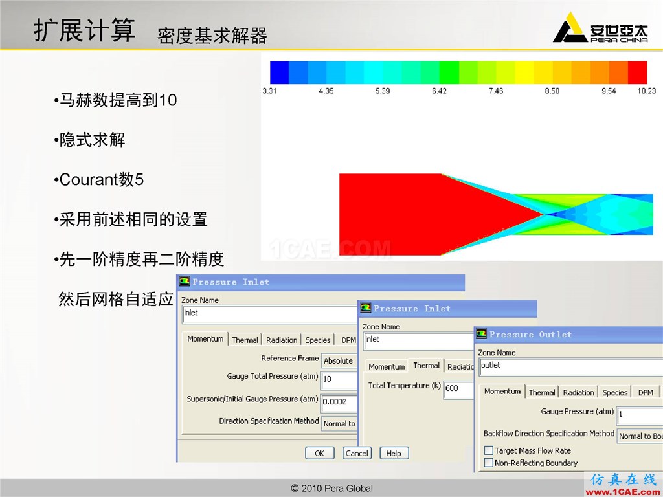Open Species tab in first Pressure Inlet dialog
The image size is (663, 497).
pyautogui.click(x=317, y=340)
